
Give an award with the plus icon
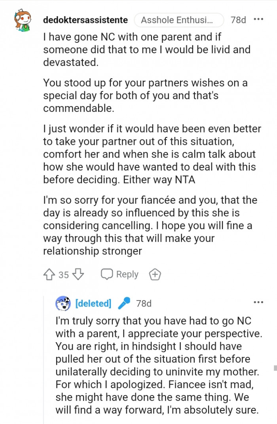coord(154,274)
